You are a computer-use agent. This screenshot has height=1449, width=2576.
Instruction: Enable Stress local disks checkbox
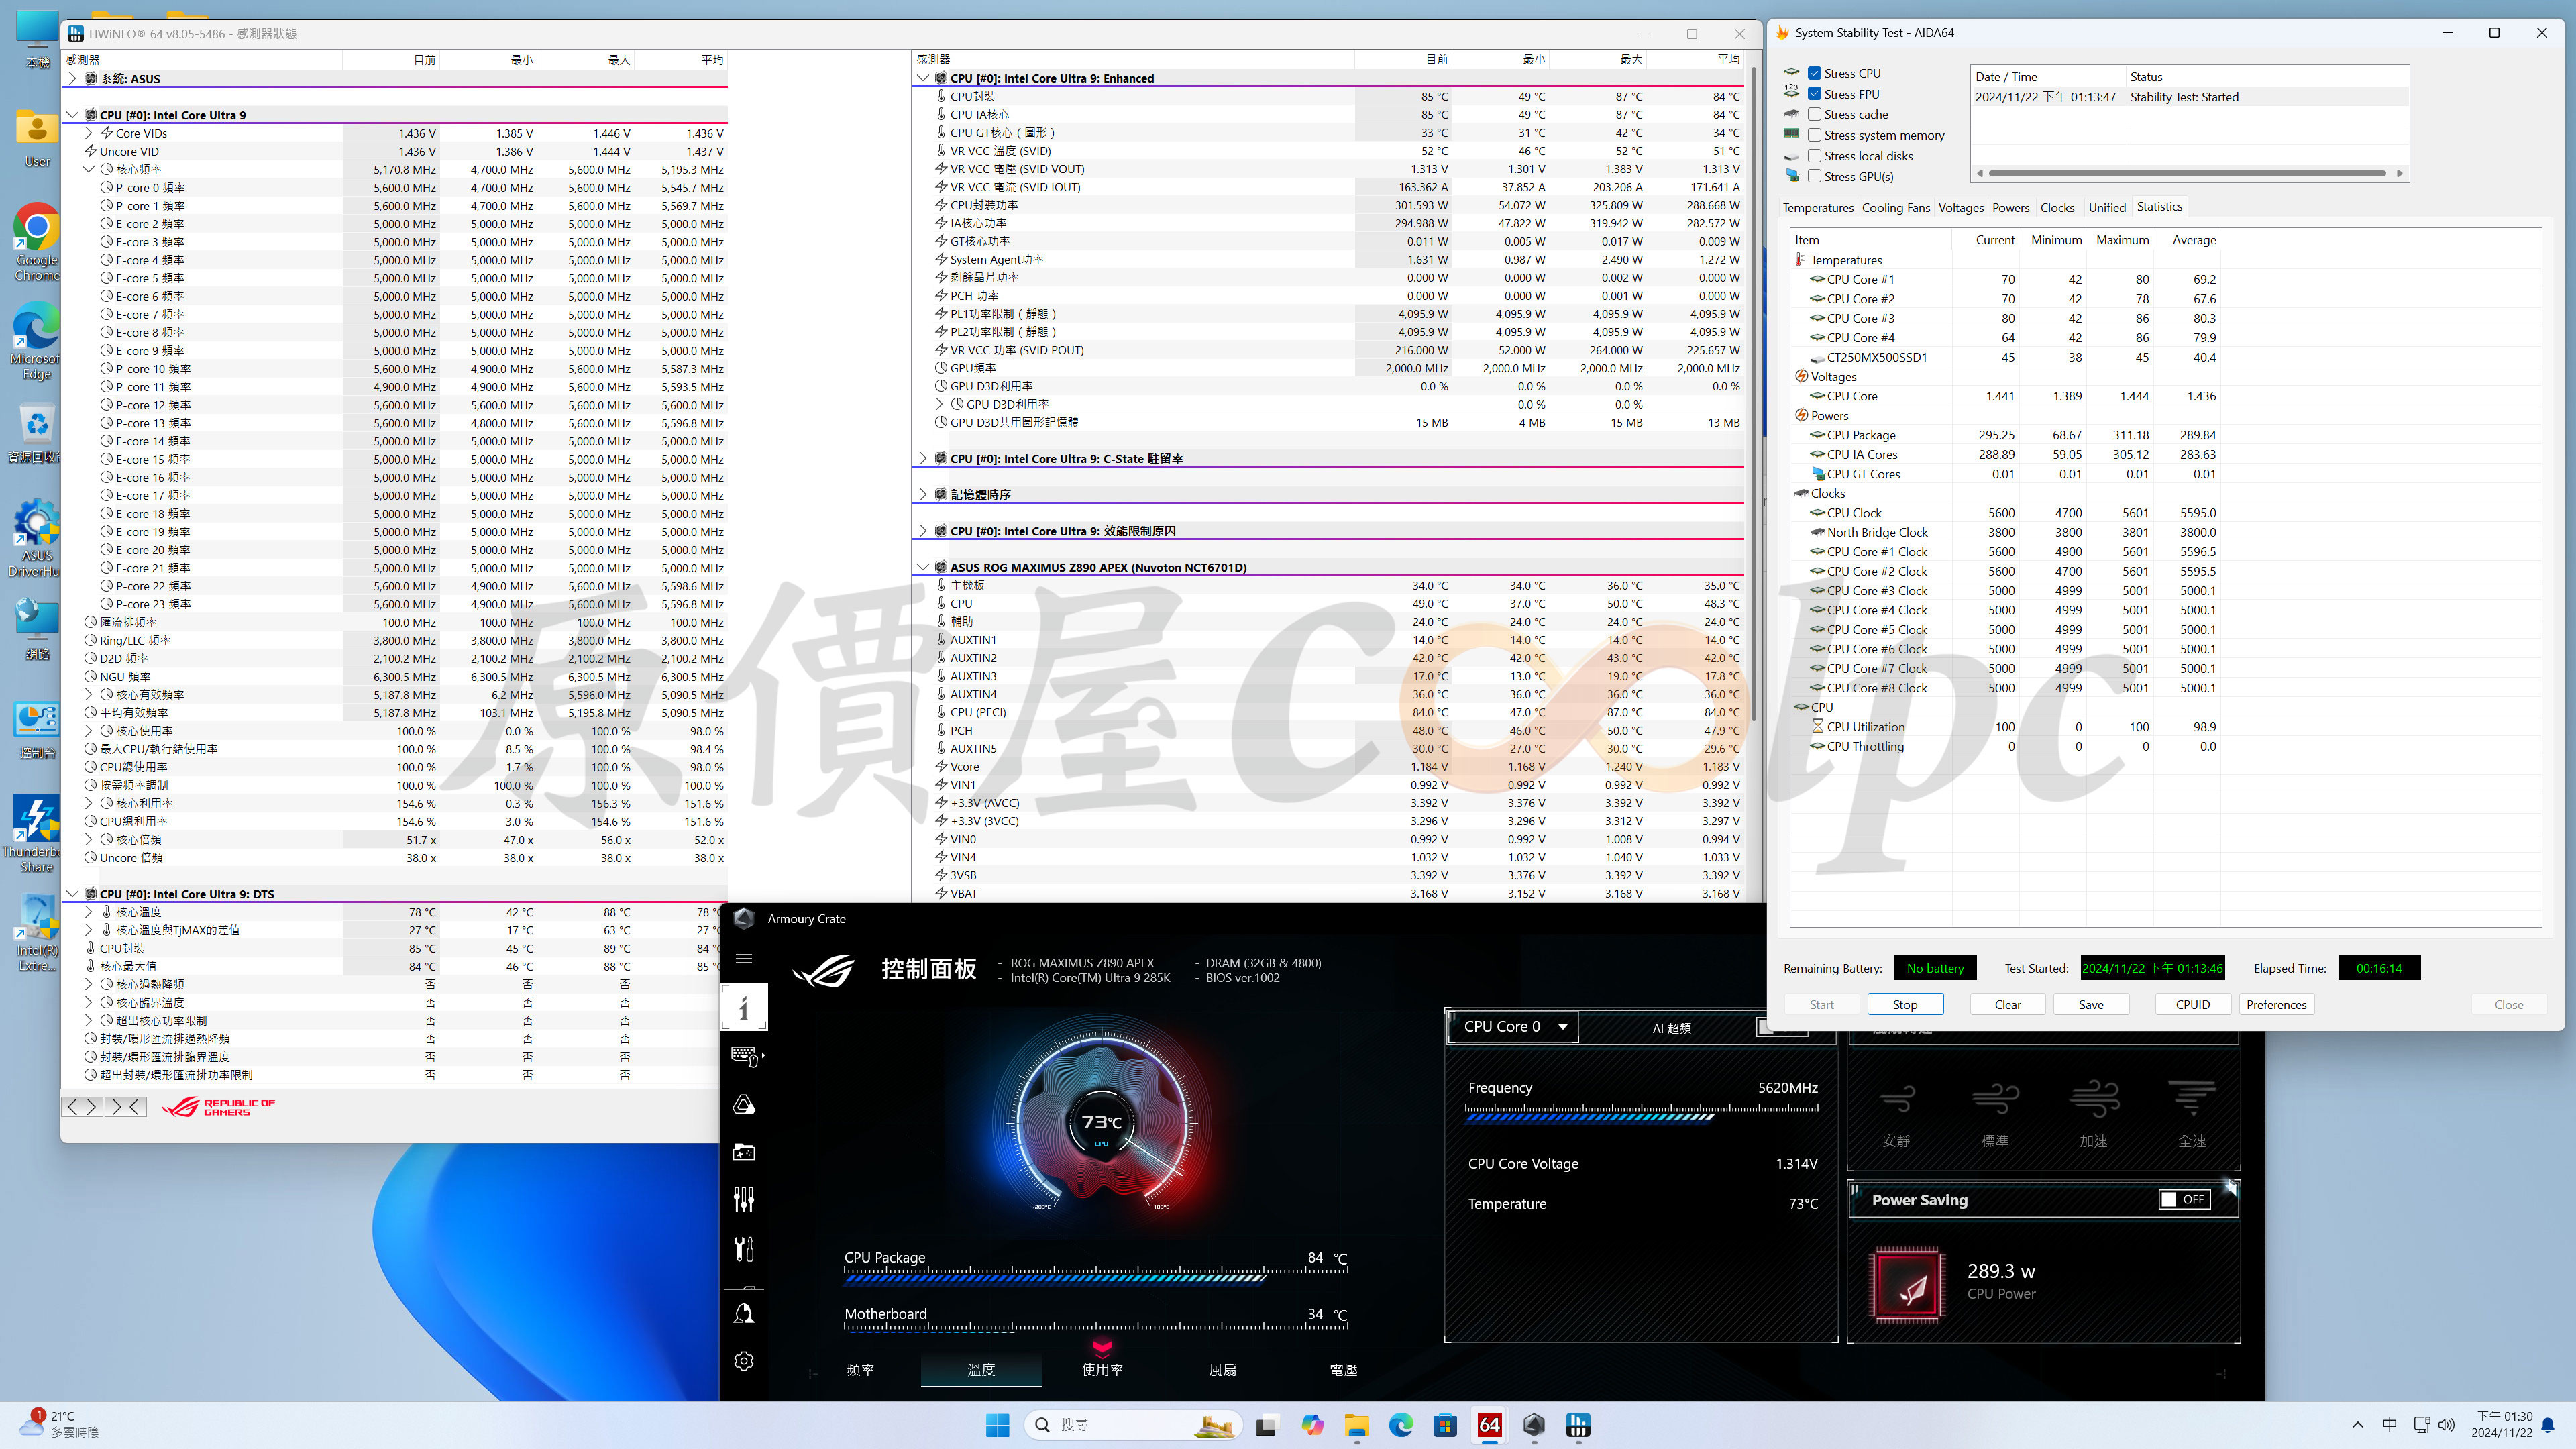click(x=1814, y=156)
